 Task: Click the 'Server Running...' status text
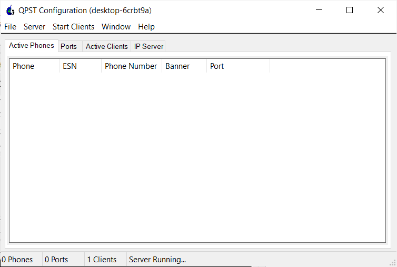157,260
